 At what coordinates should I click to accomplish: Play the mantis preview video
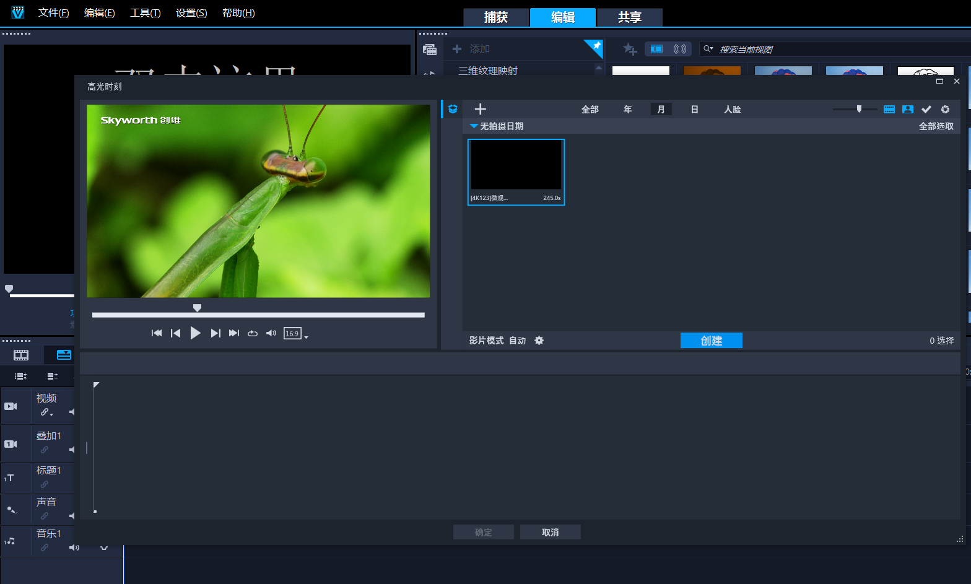(195, 333)
